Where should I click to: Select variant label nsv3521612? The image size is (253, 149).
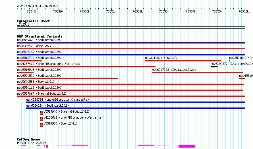click(x=241, y=58)
